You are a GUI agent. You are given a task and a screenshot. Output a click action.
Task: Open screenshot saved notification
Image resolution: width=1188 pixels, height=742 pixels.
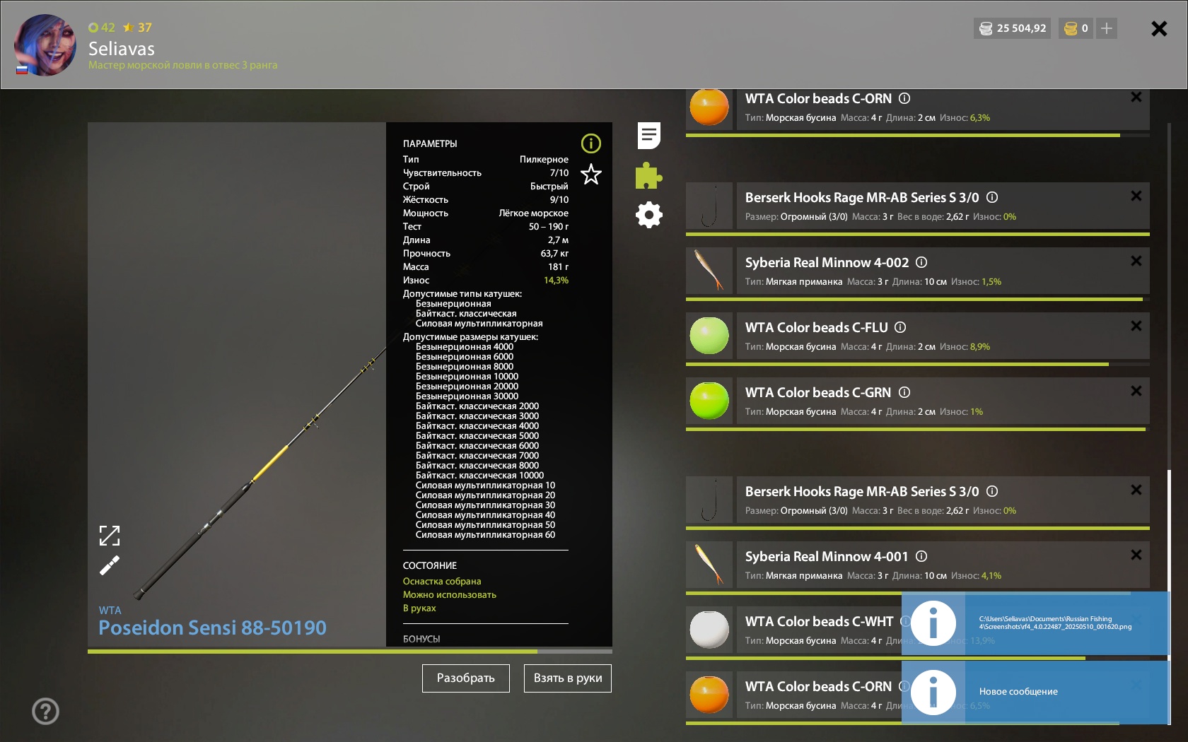tap(1035, 623)
